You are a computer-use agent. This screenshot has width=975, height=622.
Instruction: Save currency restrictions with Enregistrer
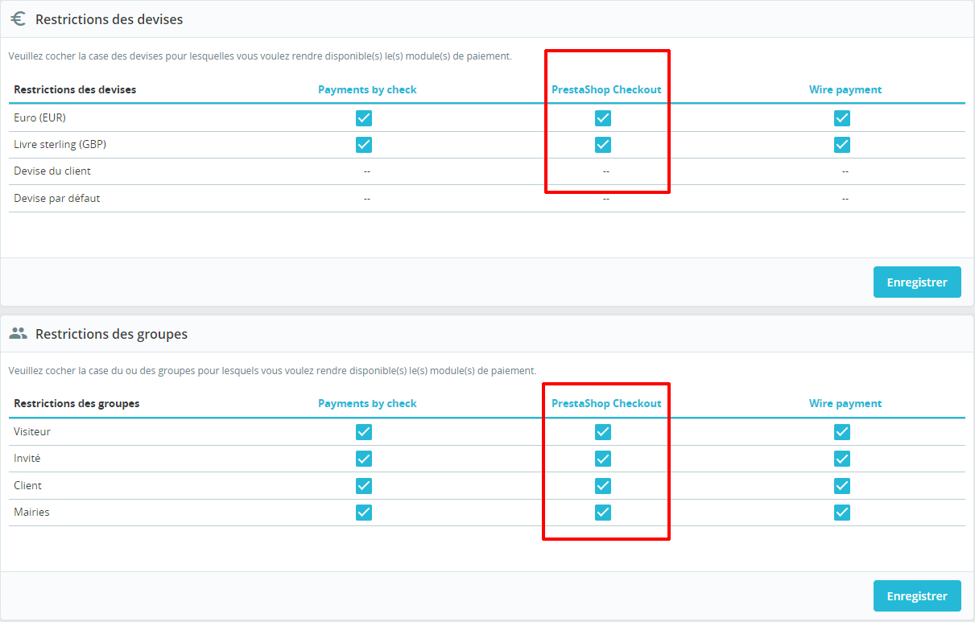(x=917, y=282)
